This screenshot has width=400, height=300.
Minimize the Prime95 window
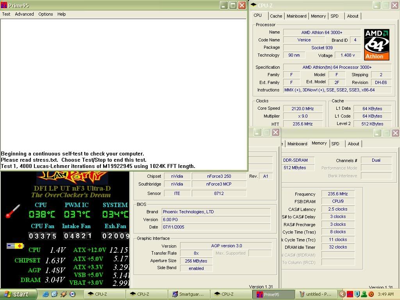point(224,5)
